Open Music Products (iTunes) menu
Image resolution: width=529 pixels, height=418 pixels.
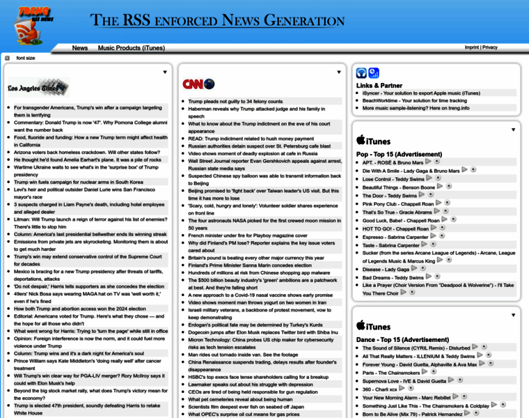coord(132,48)
